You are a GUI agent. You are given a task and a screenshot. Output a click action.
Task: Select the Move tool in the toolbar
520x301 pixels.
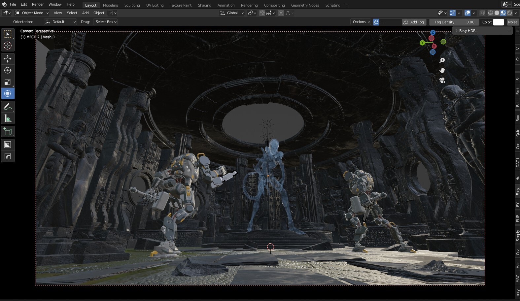coord(8,59)
